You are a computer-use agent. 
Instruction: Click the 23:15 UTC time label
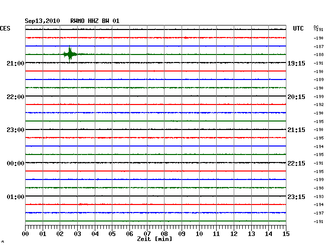296,196
